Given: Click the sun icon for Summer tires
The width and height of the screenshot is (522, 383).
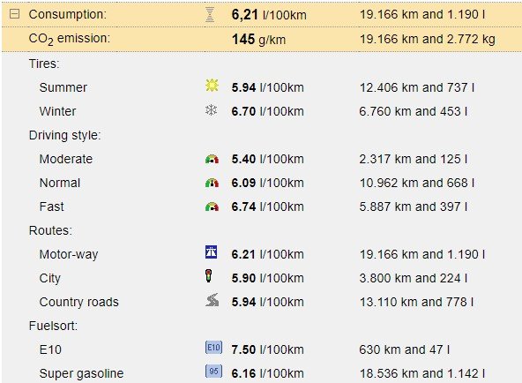Looking at the screenshot, I should pos(212,86).
